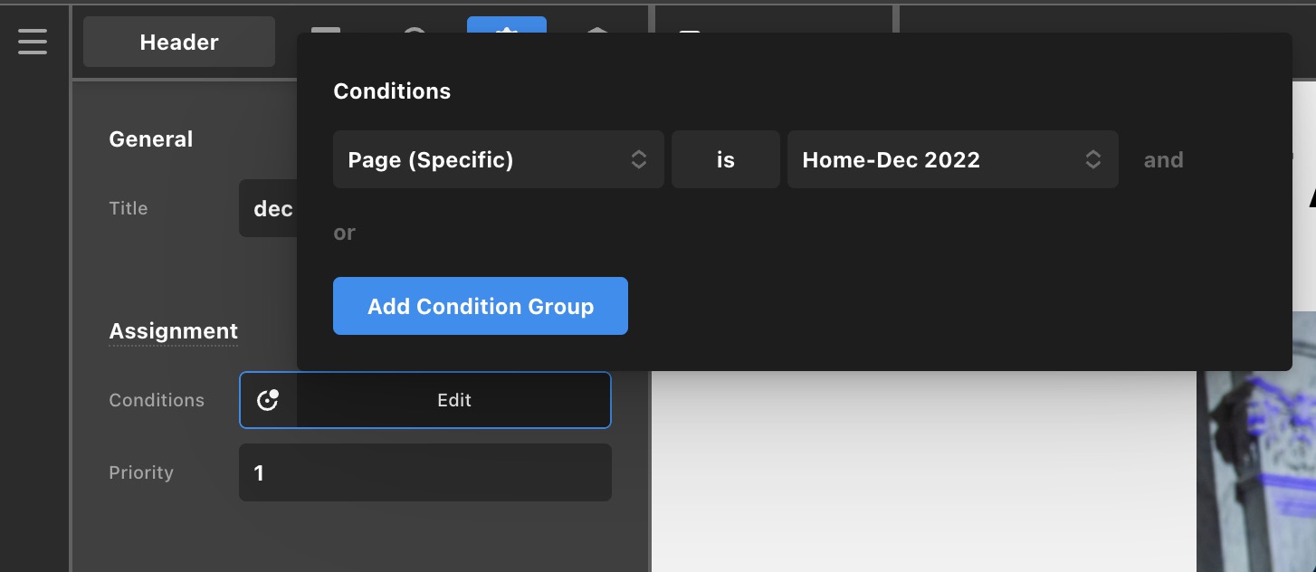Screen dimensions: 1316x572
Task: Click the stacked layers icon right of gear
Action: tap(596, 29)
